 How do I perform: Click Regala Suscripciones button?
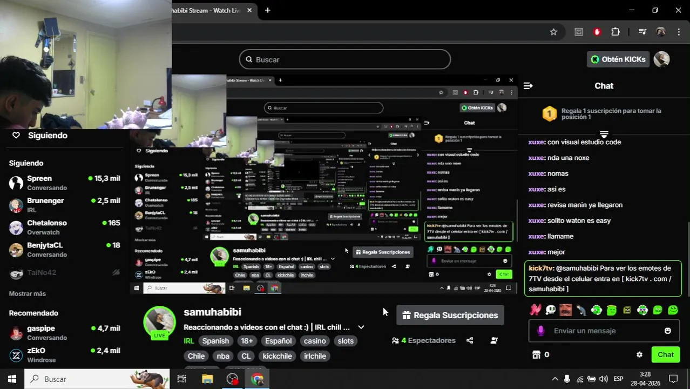tap(450, 315)
